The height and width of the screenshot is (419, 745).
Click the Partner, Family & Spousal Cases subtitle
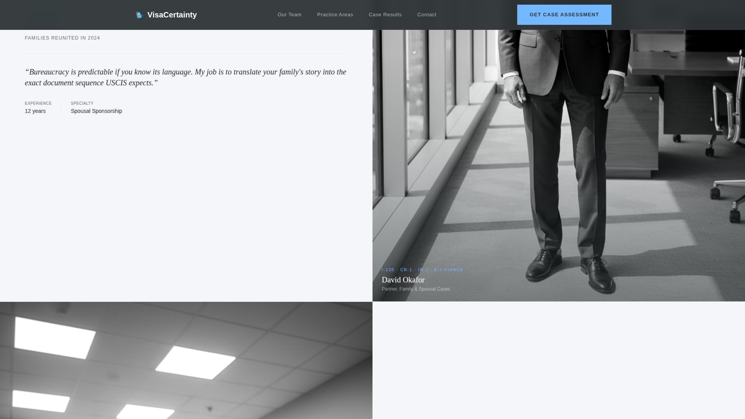point(416,289)
